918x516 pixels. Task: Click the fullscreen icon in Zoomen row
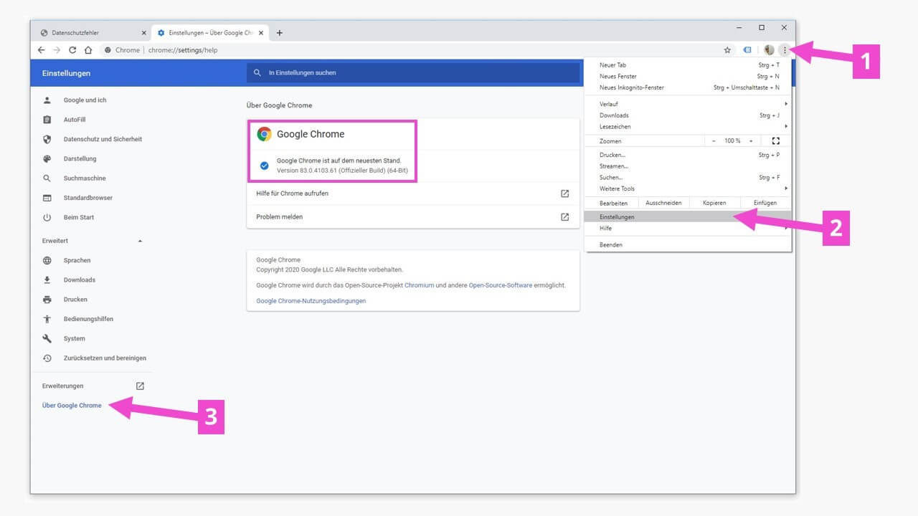click(775, 141)
